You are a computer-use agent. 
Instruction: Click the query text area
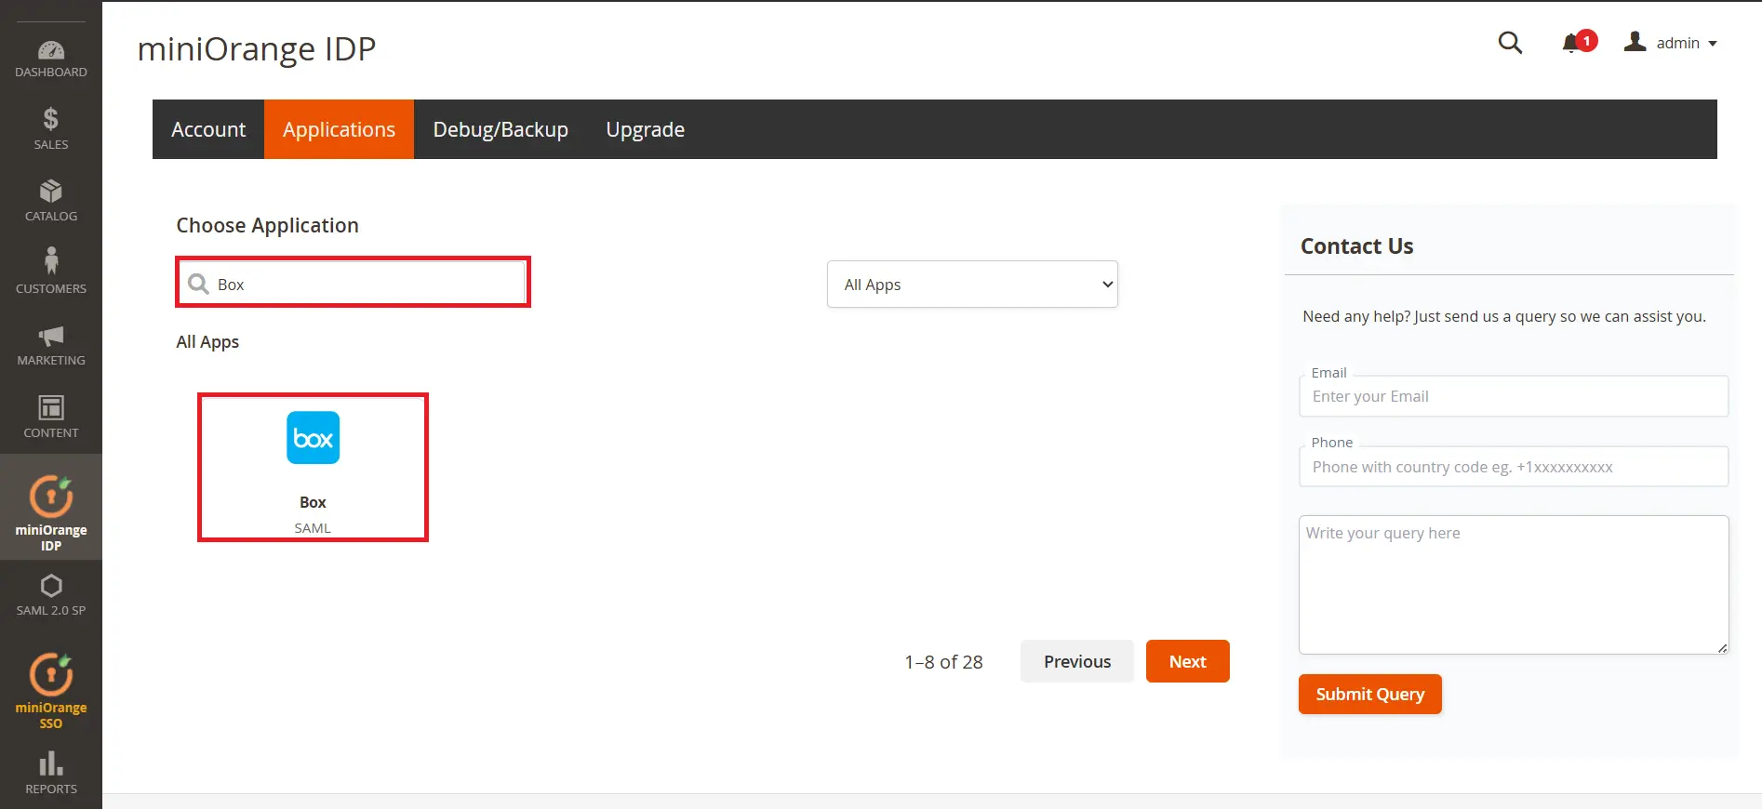(x=1514, y=585)
